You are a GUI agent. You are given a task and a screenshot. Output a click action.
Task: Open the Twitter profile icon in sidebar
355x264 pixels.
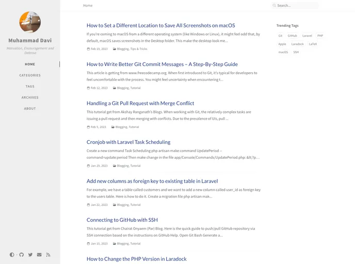pyautogui.click(x=30, y=255)
